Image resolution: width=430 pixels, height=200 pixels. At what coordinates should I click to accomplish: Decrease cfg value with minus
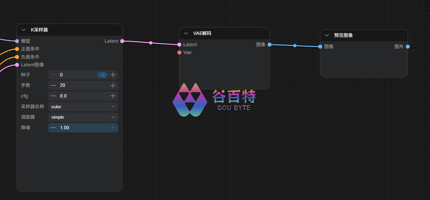(54, 96)
